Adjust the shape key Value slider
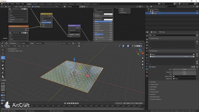The height and width of the screenshot is (112, 199). click(184, 70)
